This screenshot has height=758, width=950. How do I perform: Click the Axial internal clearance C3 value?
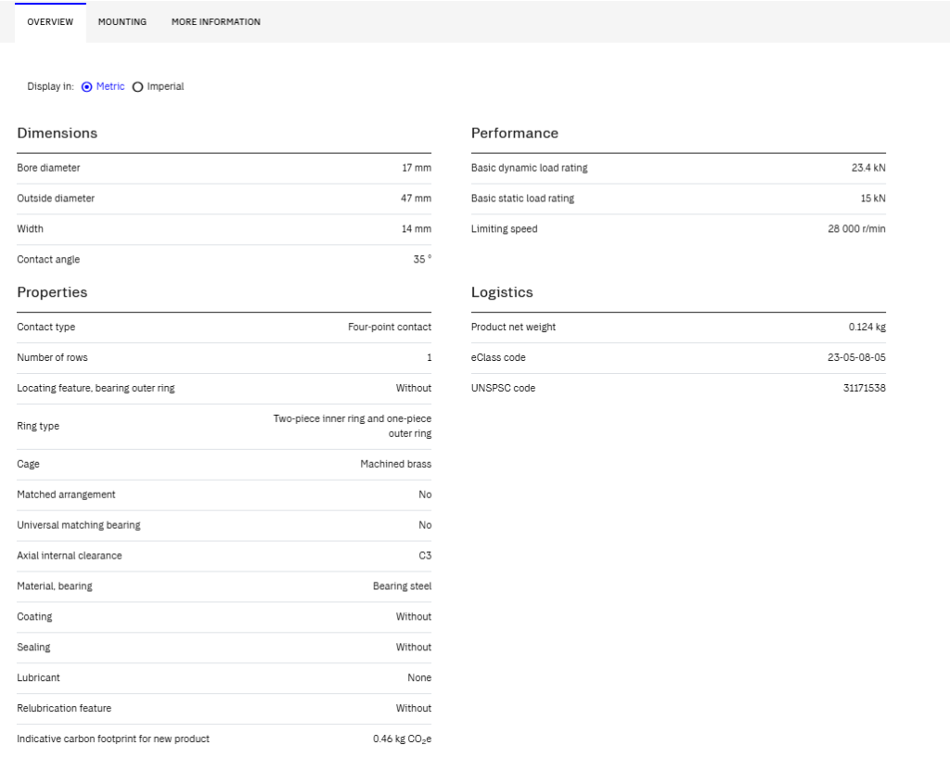pyautogui.click(x=425, y=556)
